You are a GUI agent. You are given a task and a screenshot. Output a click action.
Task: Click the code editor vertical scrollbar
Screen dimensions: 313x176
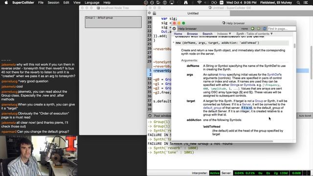click(x=311, y=62)
